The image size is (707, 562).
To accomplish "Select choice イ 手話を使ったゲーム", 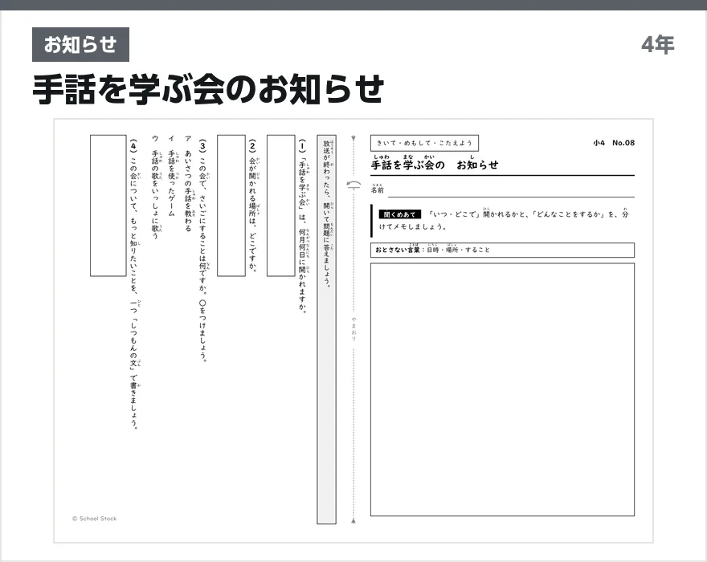I will (172, 176).
